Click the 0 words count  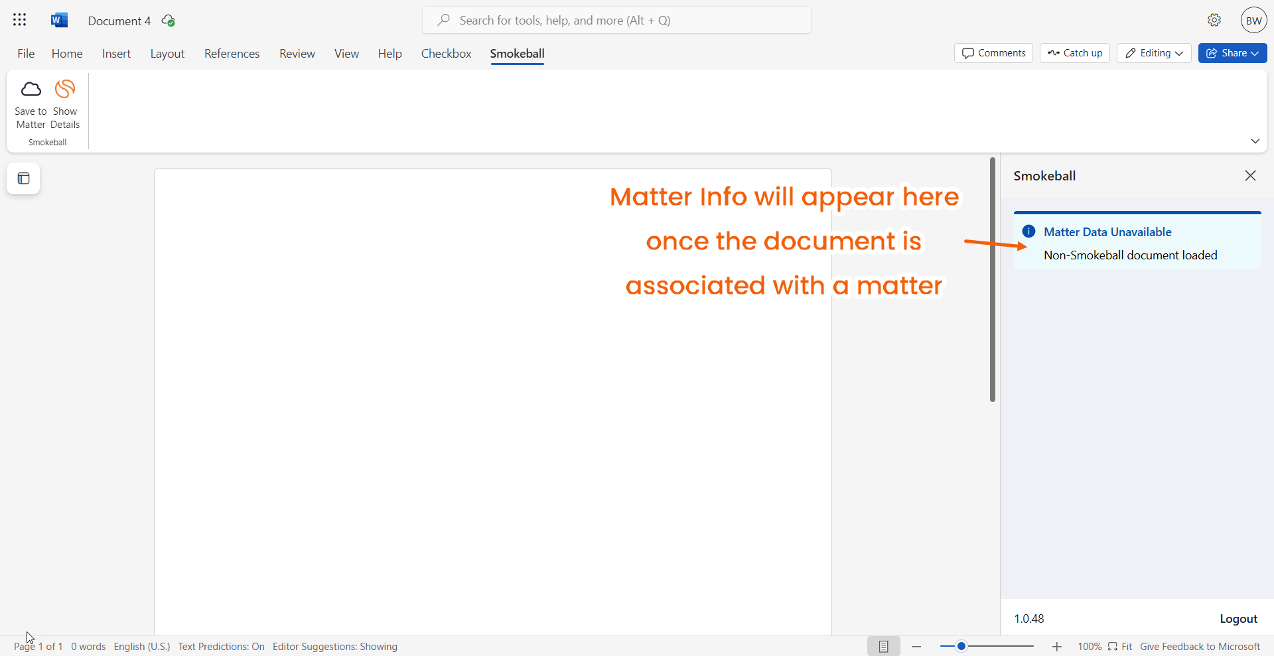88,646
